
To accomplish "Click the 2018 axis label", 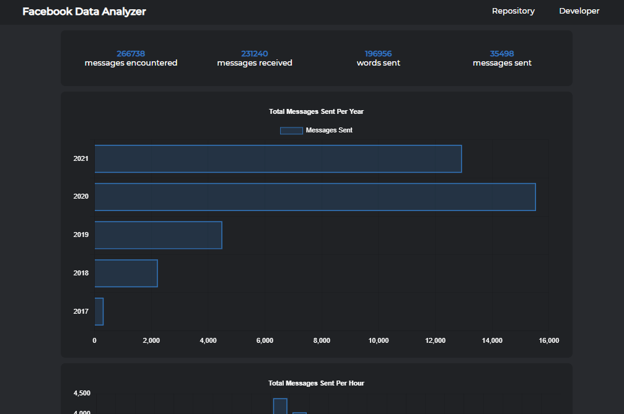I will tap(81, 274).
